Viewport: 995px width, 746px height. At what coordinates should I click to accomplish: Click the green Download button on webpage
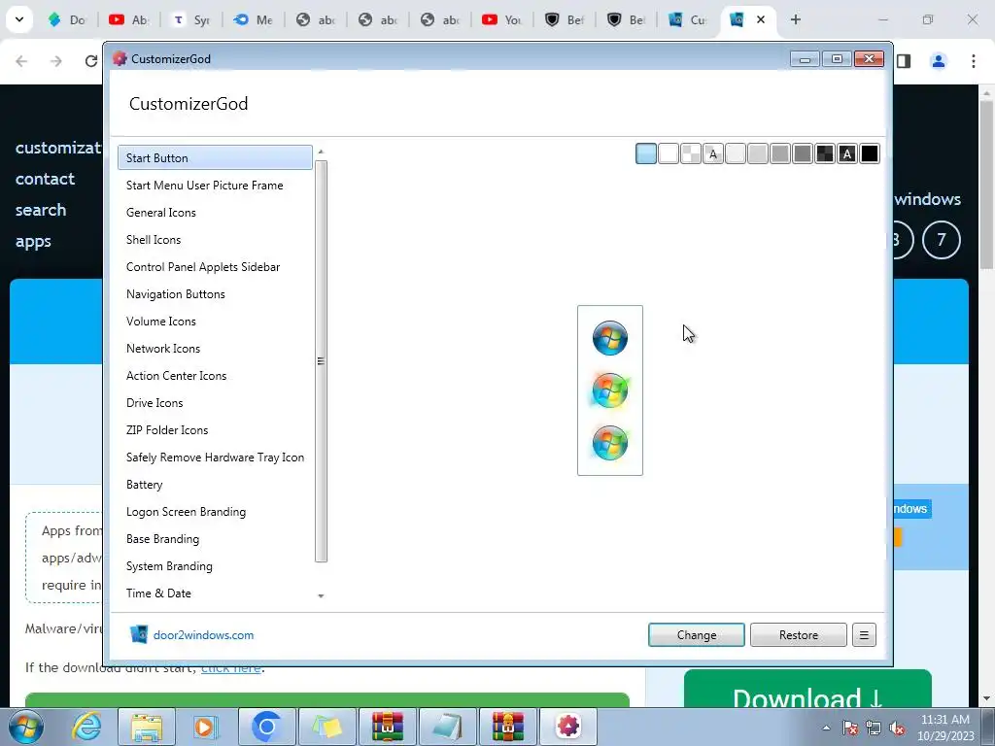[x=807, y=689]
